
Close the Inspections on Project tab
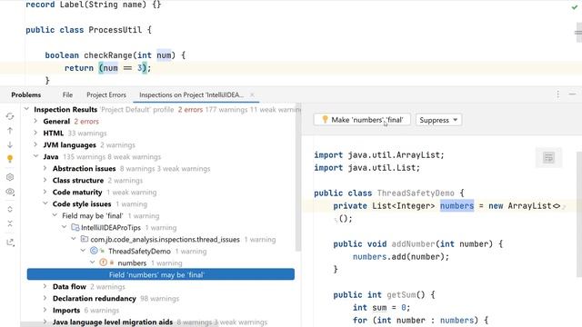coord(252,94)
